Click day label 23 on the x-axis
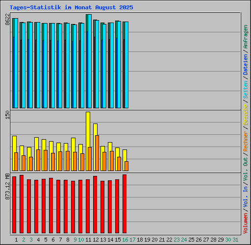 click(x=176, y=240)
